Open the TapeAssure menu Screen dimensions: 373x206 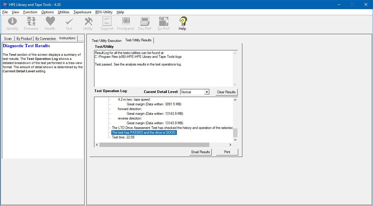[x=82, y=12]
